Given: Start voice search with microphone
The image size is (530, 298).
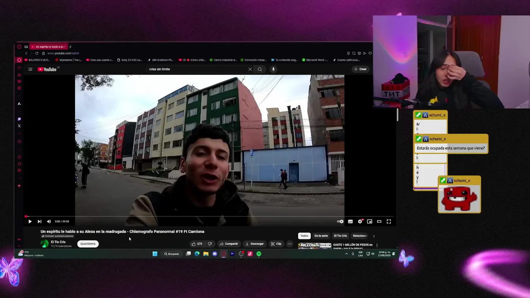Looking at the screenshot, I should pyautogui.click(x=273, y=69).
